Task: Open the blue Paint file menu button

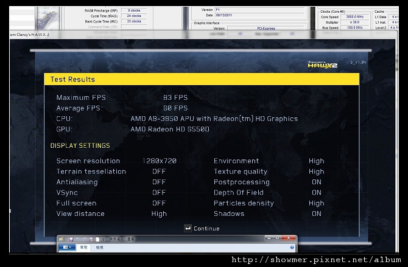Action: (68, 248)
